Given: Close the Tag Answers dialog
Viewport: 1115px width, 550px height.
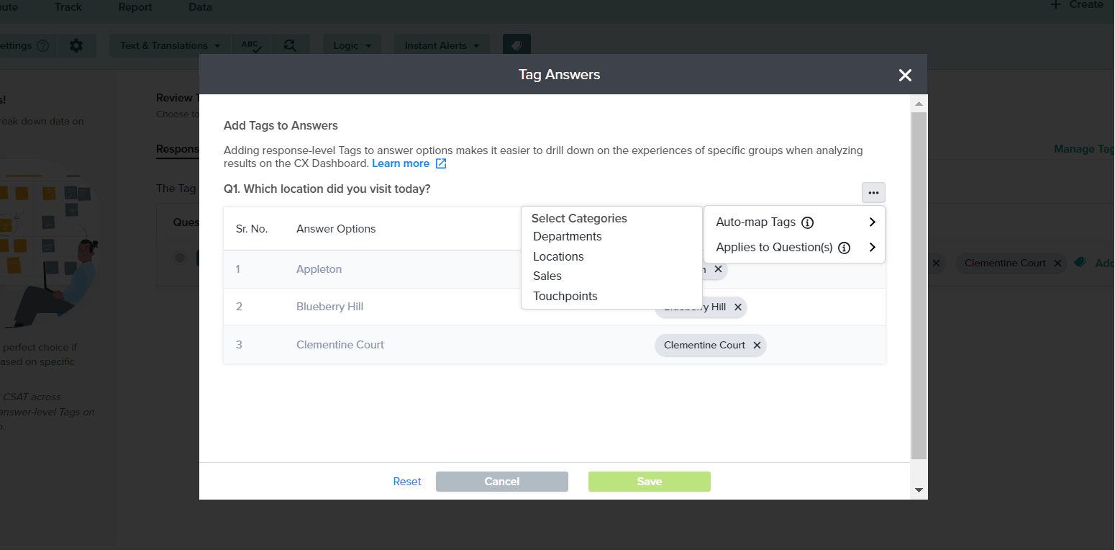Looking at the screenshot, I should pos(905,75).
